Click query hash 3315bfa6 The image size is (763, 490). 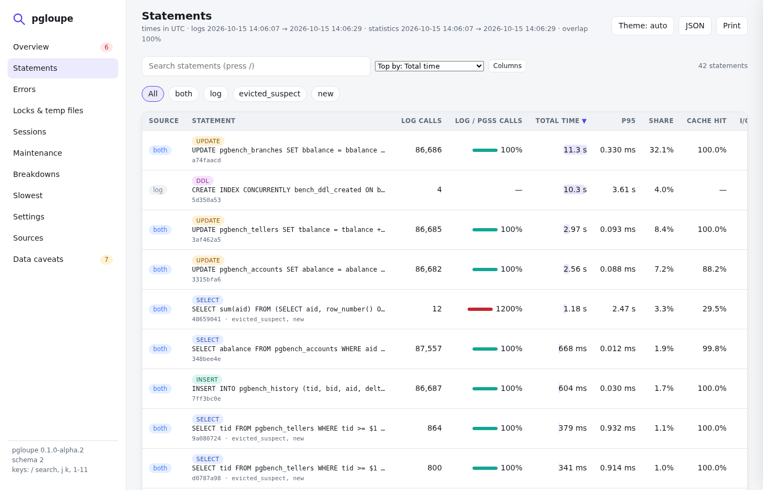(x=207, y=280)
